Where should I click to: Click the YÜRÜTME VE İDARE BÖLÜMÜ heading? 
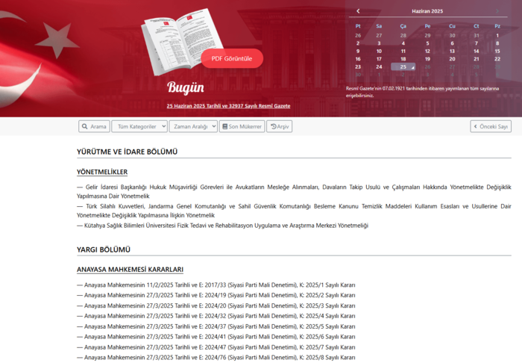point(128,152)
